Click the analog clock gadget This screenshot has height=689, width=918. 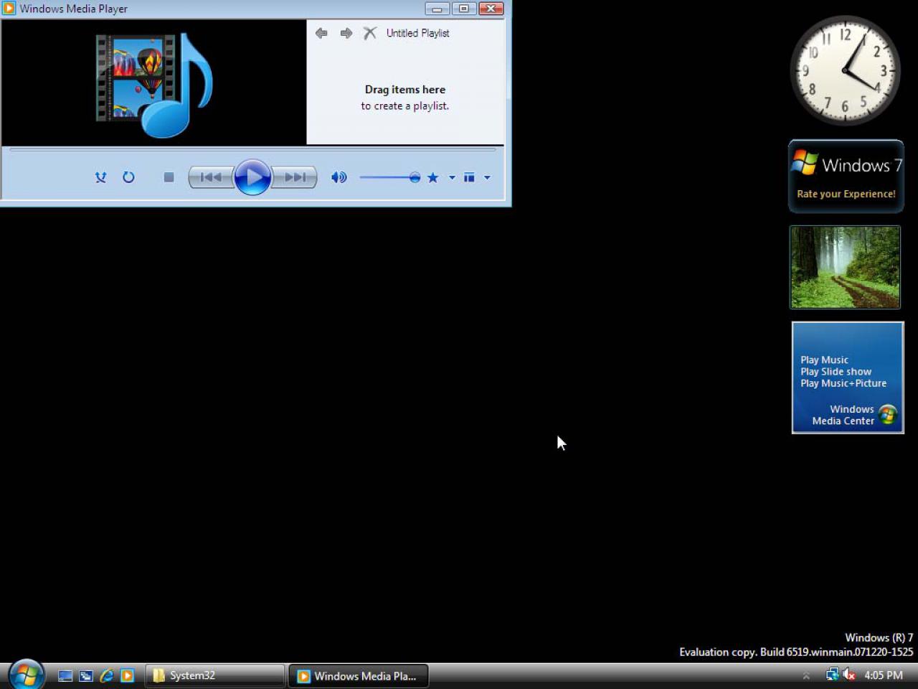pos(845,70)
